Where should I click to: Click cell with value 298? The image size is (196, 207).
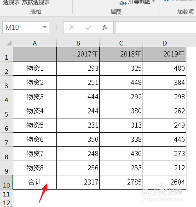pos(165,97)
